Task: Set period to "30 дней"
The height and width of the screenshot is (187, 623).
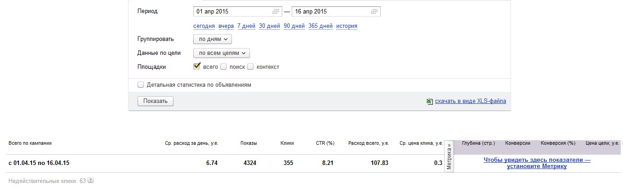Action: pyautogui.click(x=269, y=26)
